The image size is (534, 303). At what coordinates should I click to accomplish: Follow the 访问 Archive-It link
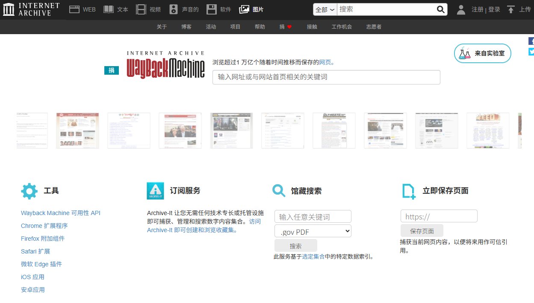point(204,226)
